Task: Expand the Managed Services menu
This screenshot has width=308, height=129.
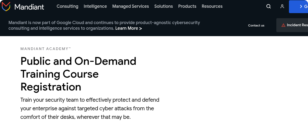Action: click(130, 6)
